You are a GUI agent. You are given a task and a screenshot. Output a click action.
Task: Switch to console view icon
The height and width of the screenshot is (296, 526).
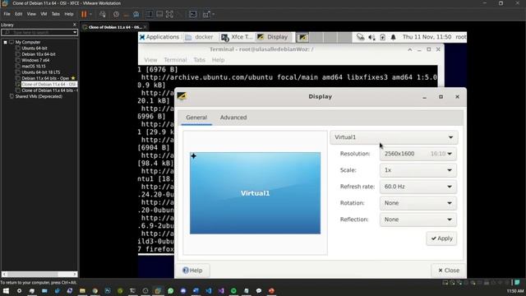193,14
